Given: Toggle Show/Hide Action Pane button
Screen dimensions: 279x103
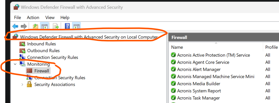Looking at the screenshot, I should 76,26.
